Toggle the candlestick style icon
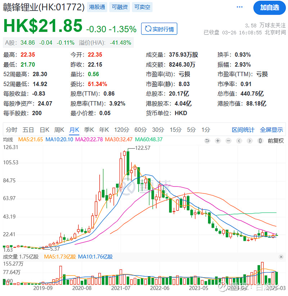Screen dimensions: 288x296 tap(260, 141)
